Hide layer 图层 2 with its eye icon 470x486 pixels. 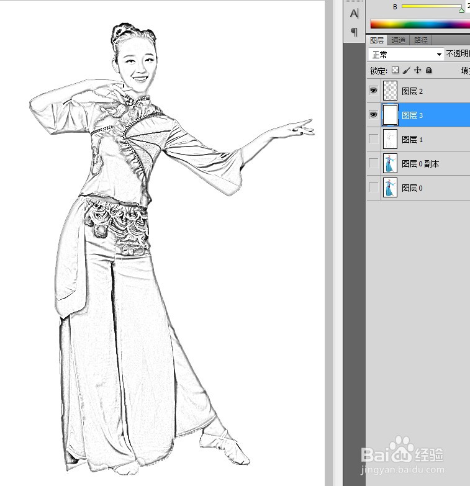pos(373,91)
